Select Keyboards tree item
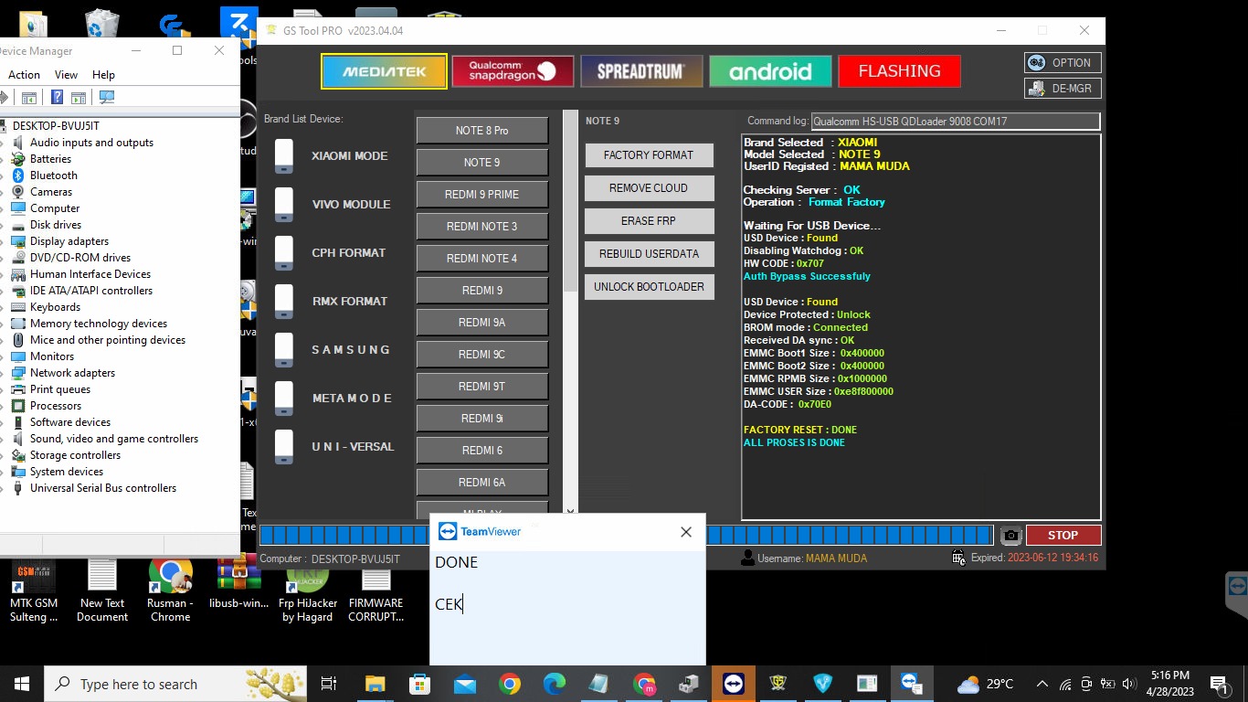The height and width of the screenshot is (702, 1248). (55, 307)
